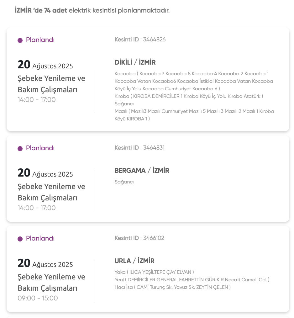Click BERGAMA / İZMİR heading
Viewport: 294px width, 318px height.
click(142, 171)
